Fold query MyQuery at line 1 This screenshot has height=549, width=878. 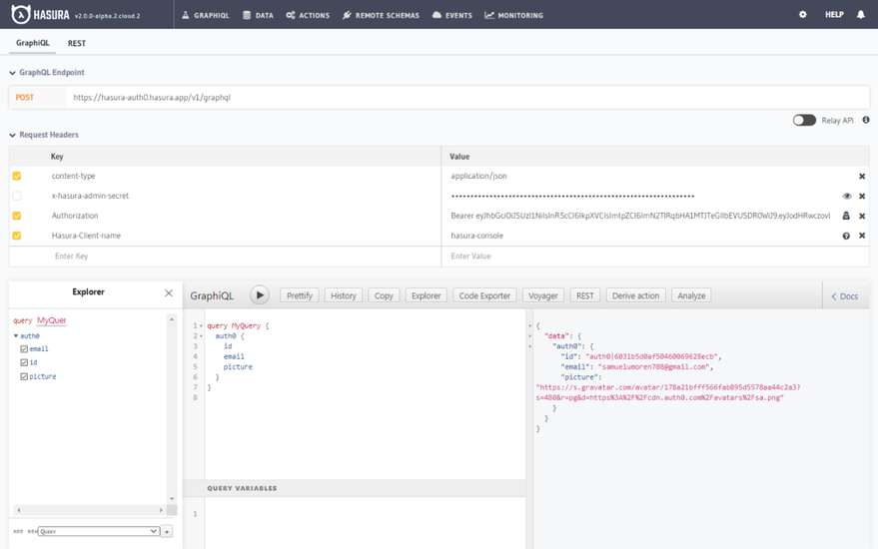[201, 325]
